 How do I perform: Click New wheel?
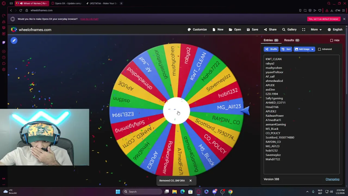pos(218,29)
